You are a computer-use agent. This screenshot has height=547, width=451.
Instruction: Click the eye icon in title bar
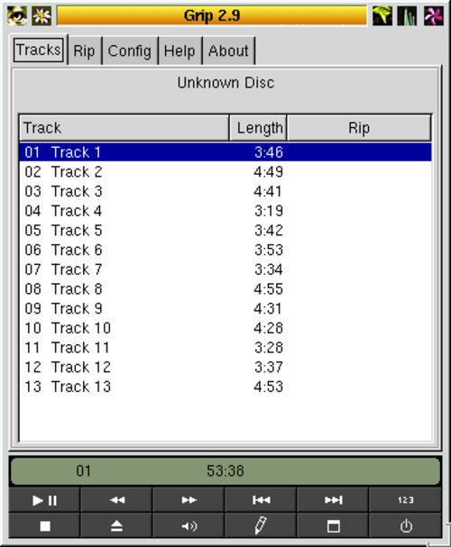[x=17, y=15]
